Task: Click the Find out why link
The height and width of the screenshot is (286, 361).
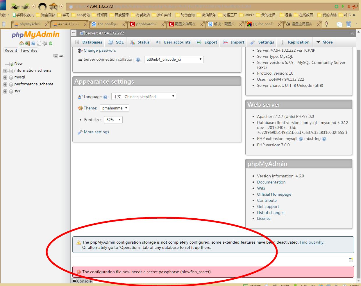Action: [312, 242]
